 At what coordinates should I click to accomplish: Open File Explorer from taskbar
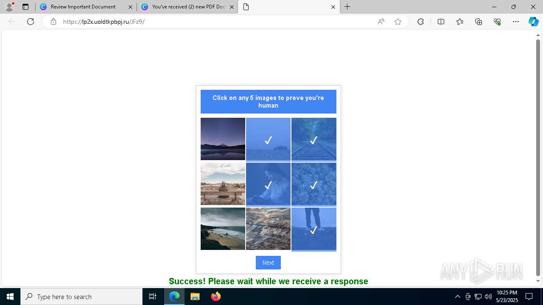point(195,297)
